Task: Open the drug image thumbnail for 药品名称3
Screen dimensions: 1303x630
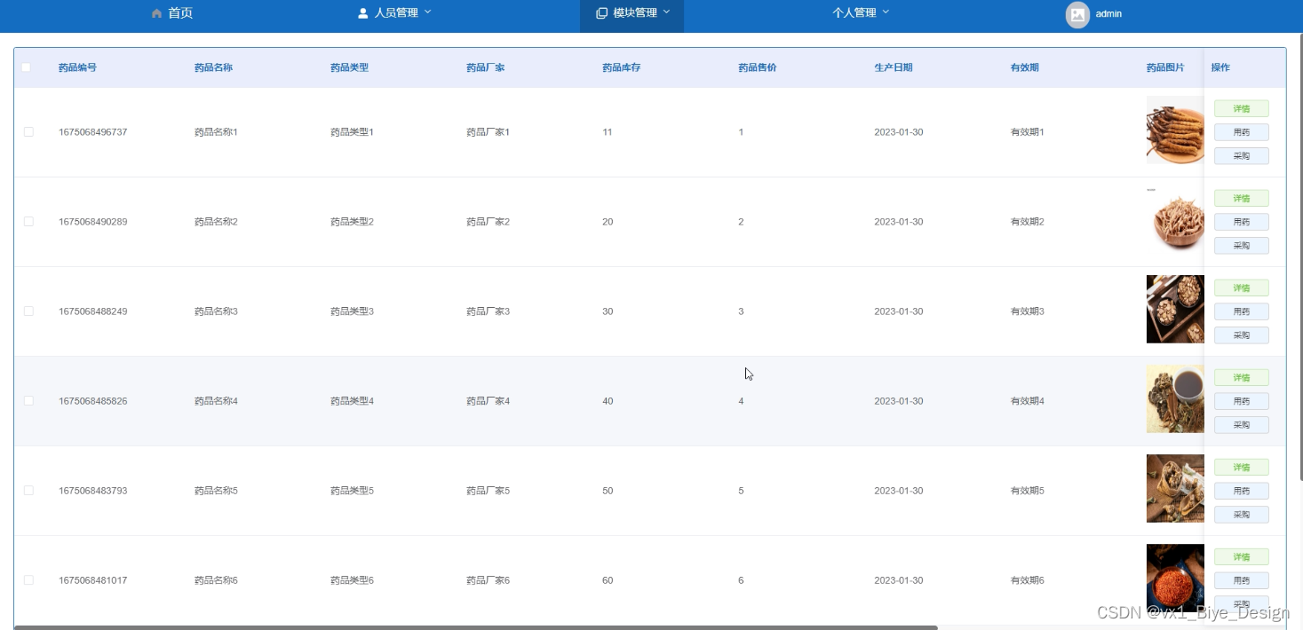Action: 1175,309
